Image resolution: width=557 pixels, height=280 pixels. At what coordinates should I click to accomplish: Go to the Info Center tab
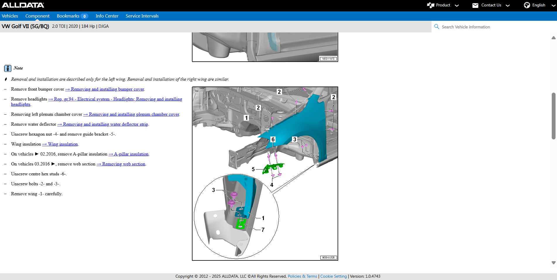[107, 16]
